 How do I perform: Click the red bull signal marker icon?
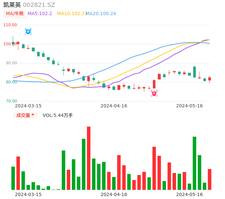[x=154, y=93]
